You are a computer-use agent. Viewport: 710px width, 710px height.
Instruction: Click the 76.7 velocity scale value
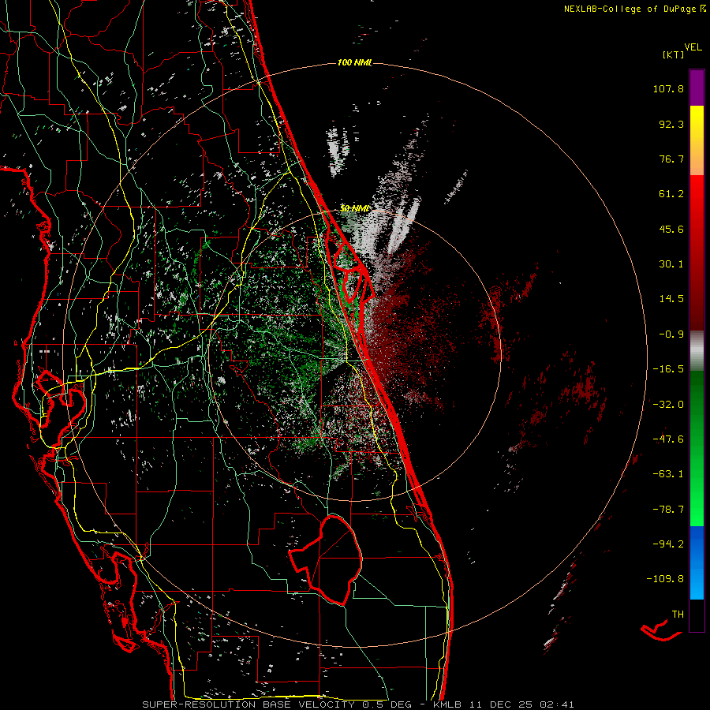click(671, 159)
